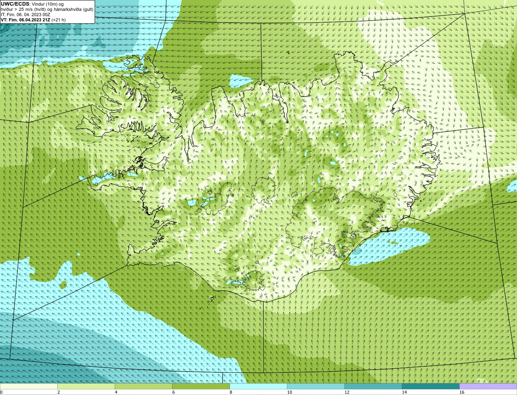This screenshot has width=517, height=395.
Task: Click the '0' tick label on the scale
Action: pyautogui.click(x=1, y=392)
